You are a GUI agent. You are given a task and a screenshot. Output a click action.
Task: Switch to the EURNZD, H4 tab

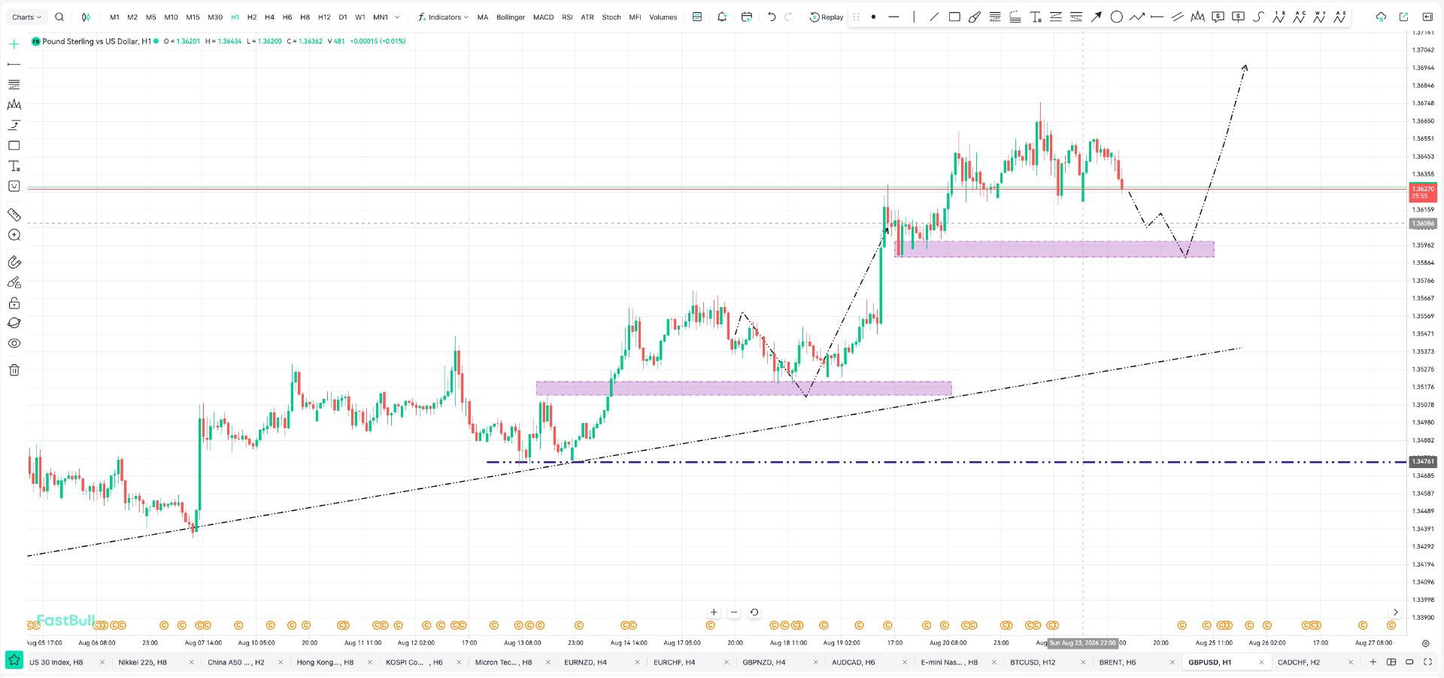[584, 662]
